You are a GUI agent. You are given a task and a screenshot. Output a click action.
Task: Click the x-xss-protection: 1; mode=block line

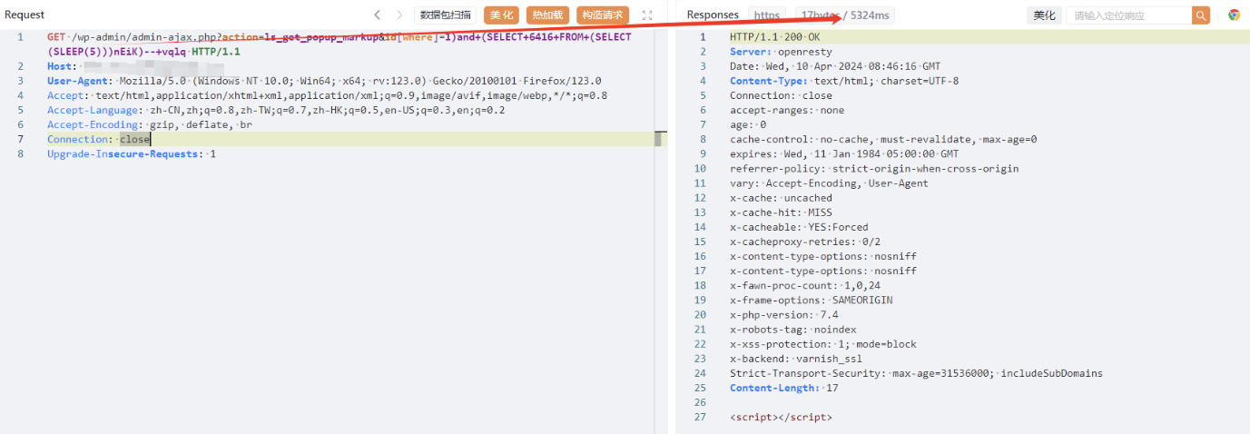pyautogui.click(x=823, y=342)
